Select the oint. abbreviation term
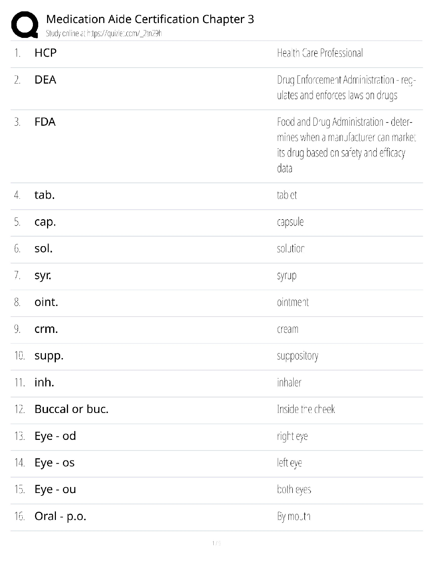 (46, 302)
